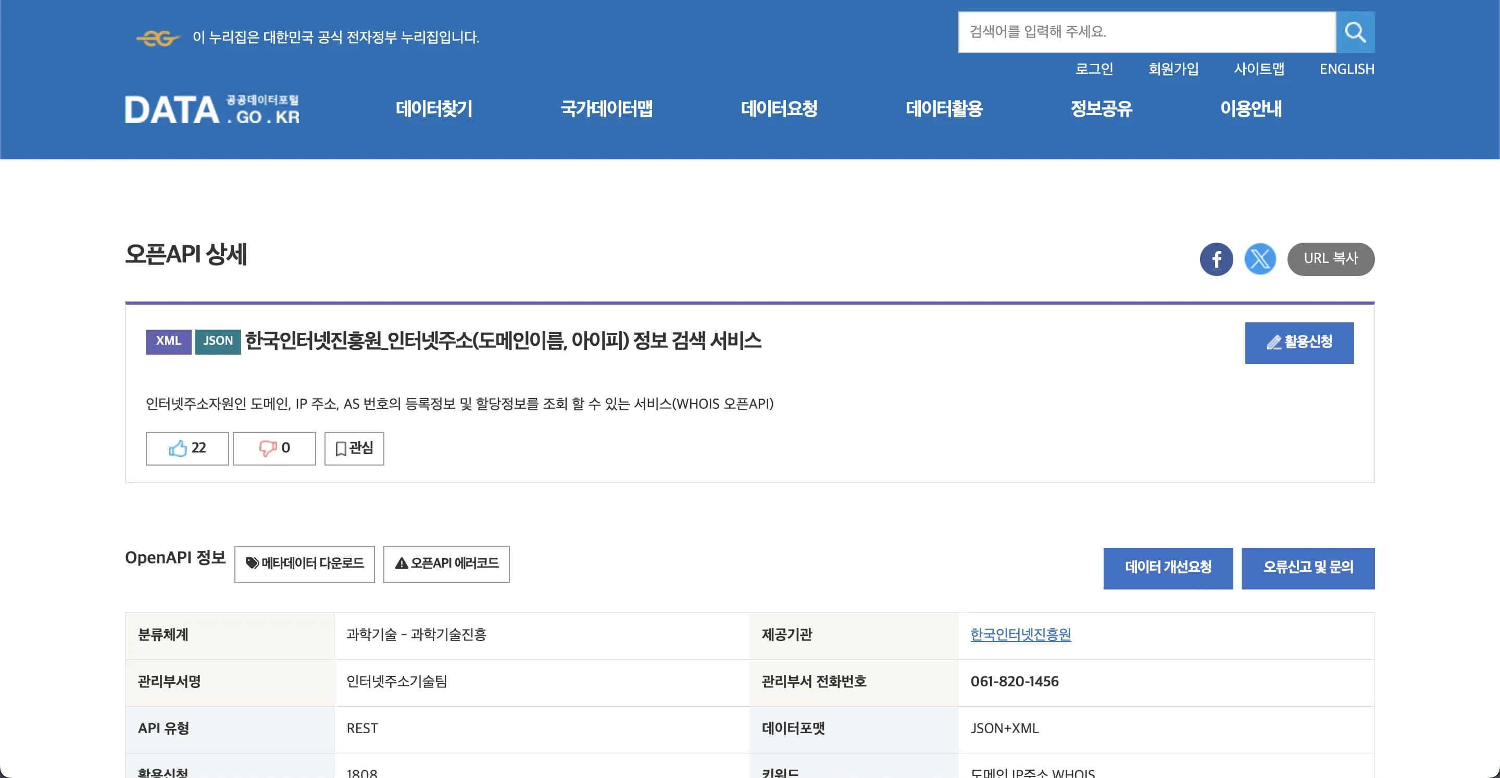Open 데이터활용 menu
This screenshot has height=778, width=1500.
[x=944, y=109]
